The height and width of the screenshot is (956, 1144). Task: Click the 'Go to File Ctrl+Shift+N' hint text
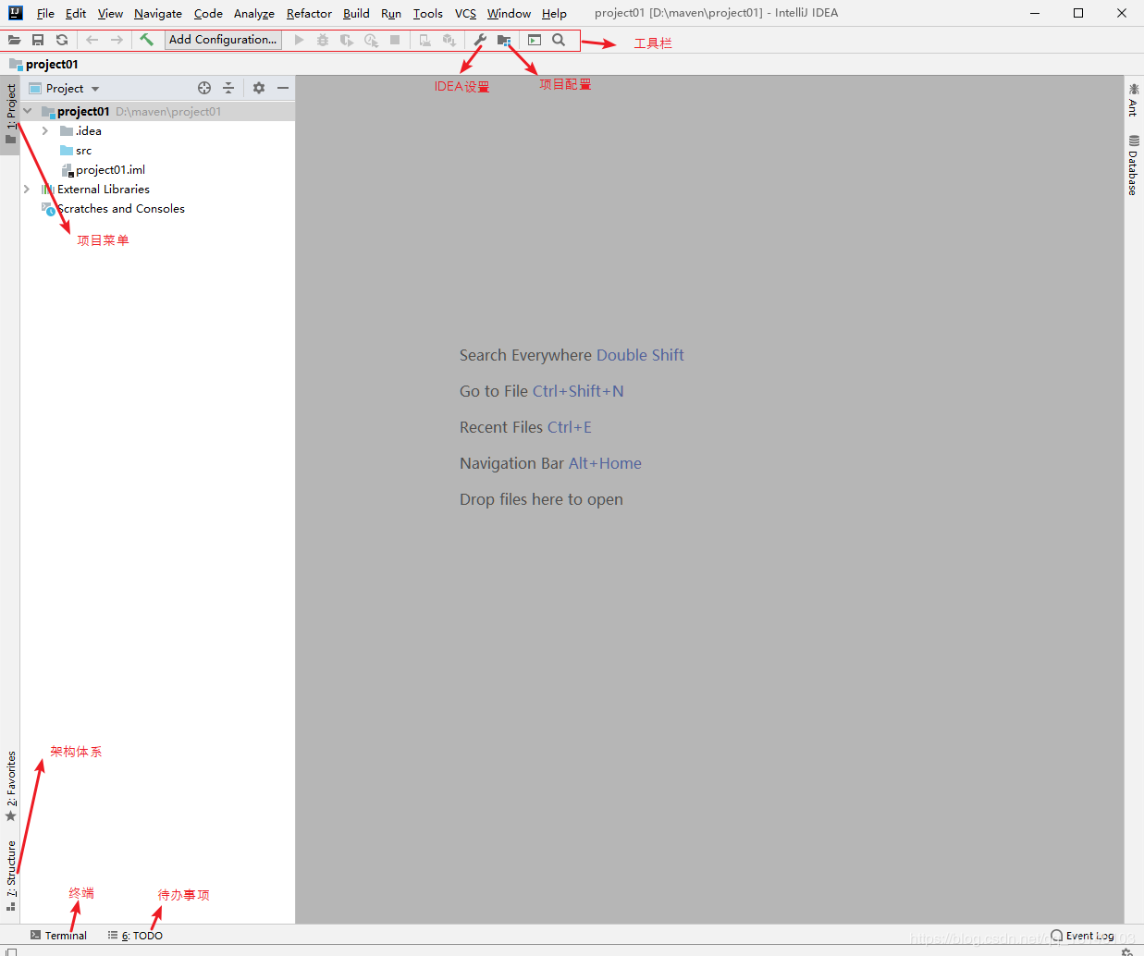tap(542, 391)
